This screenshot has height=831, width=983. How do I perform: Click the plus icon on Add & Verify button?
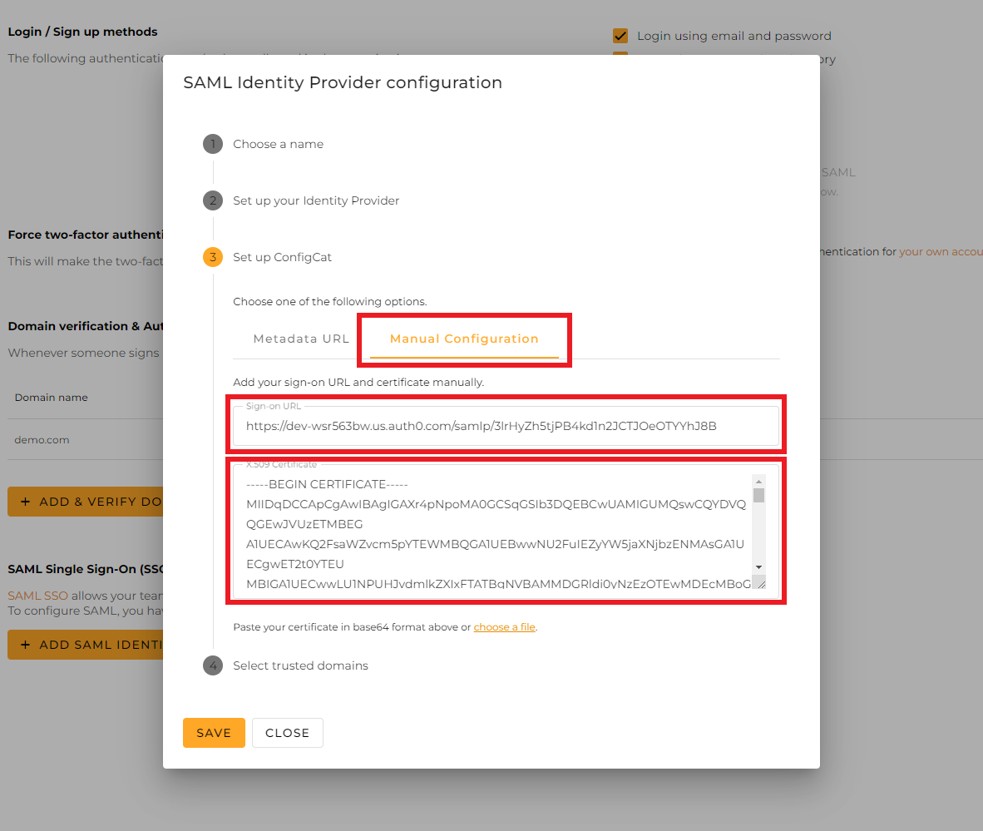[25, 502]
